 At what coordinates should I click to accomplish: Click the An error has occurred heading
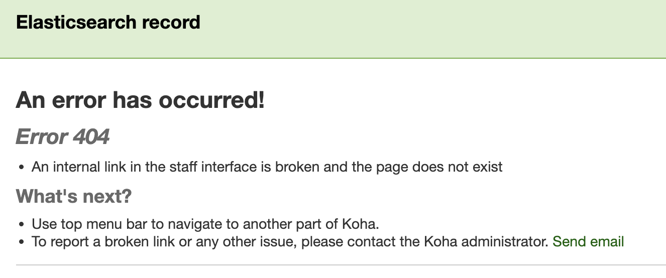(140, 101)
